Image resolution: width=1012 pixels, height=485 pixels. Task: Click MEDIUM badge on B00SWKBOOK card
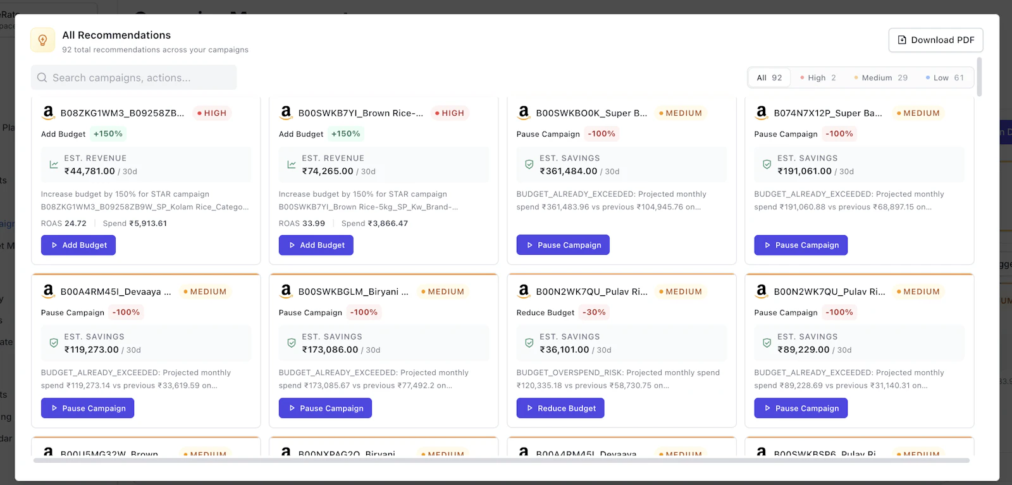tap(681, 113)
